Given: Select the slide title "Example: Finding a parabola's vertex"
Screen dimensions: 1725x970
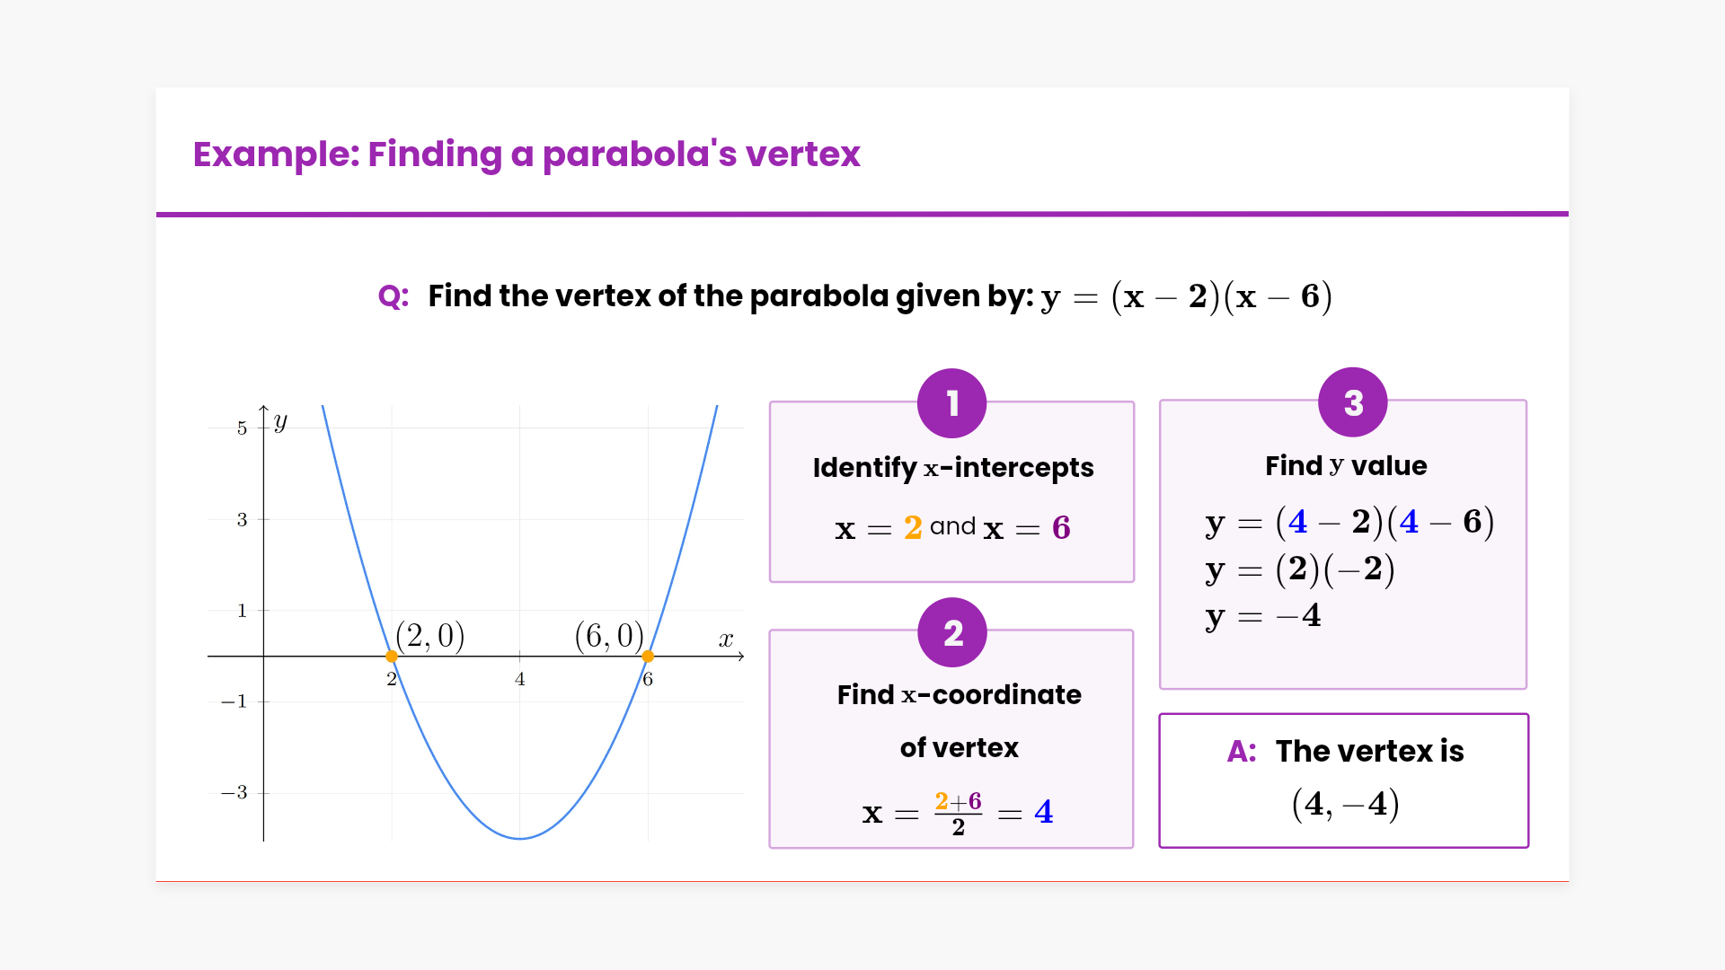Looking at the screenshot, I should click(x=526, y=154).
